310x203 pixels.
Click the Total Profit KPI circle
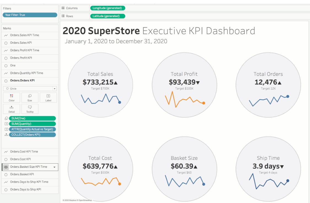pyautogui.click(x=184, y=85)
